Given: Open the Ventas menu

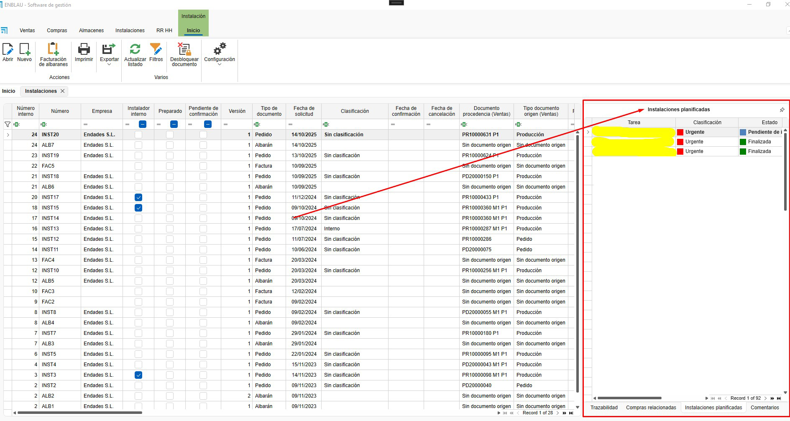Looking at the screenshot, I should (27, 31).
